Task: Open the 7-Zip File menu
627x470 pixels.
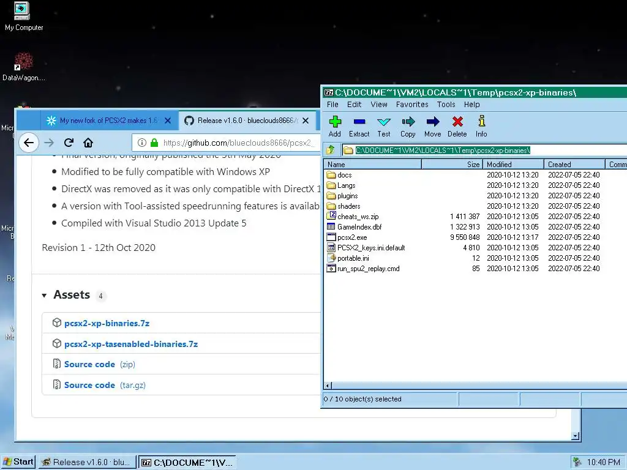Action: [332, 104]
